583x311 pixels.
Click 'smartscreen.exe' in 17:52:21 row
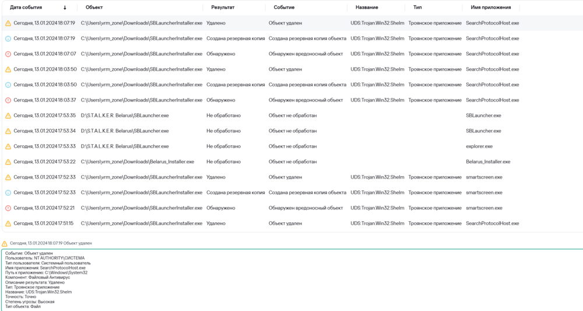(484, 208)
